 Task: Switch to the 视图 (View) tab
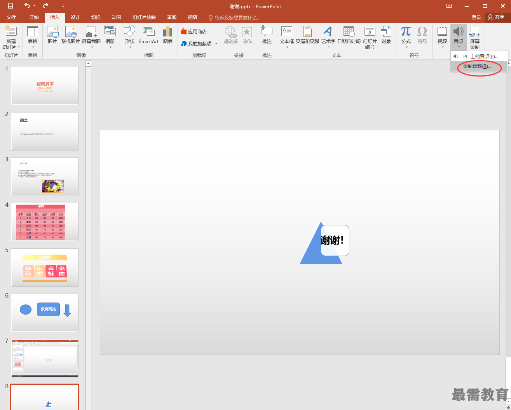(x=192, y=17)
